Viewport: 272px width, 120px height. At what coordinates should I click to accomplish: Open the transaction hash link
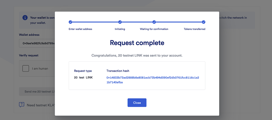153,80
